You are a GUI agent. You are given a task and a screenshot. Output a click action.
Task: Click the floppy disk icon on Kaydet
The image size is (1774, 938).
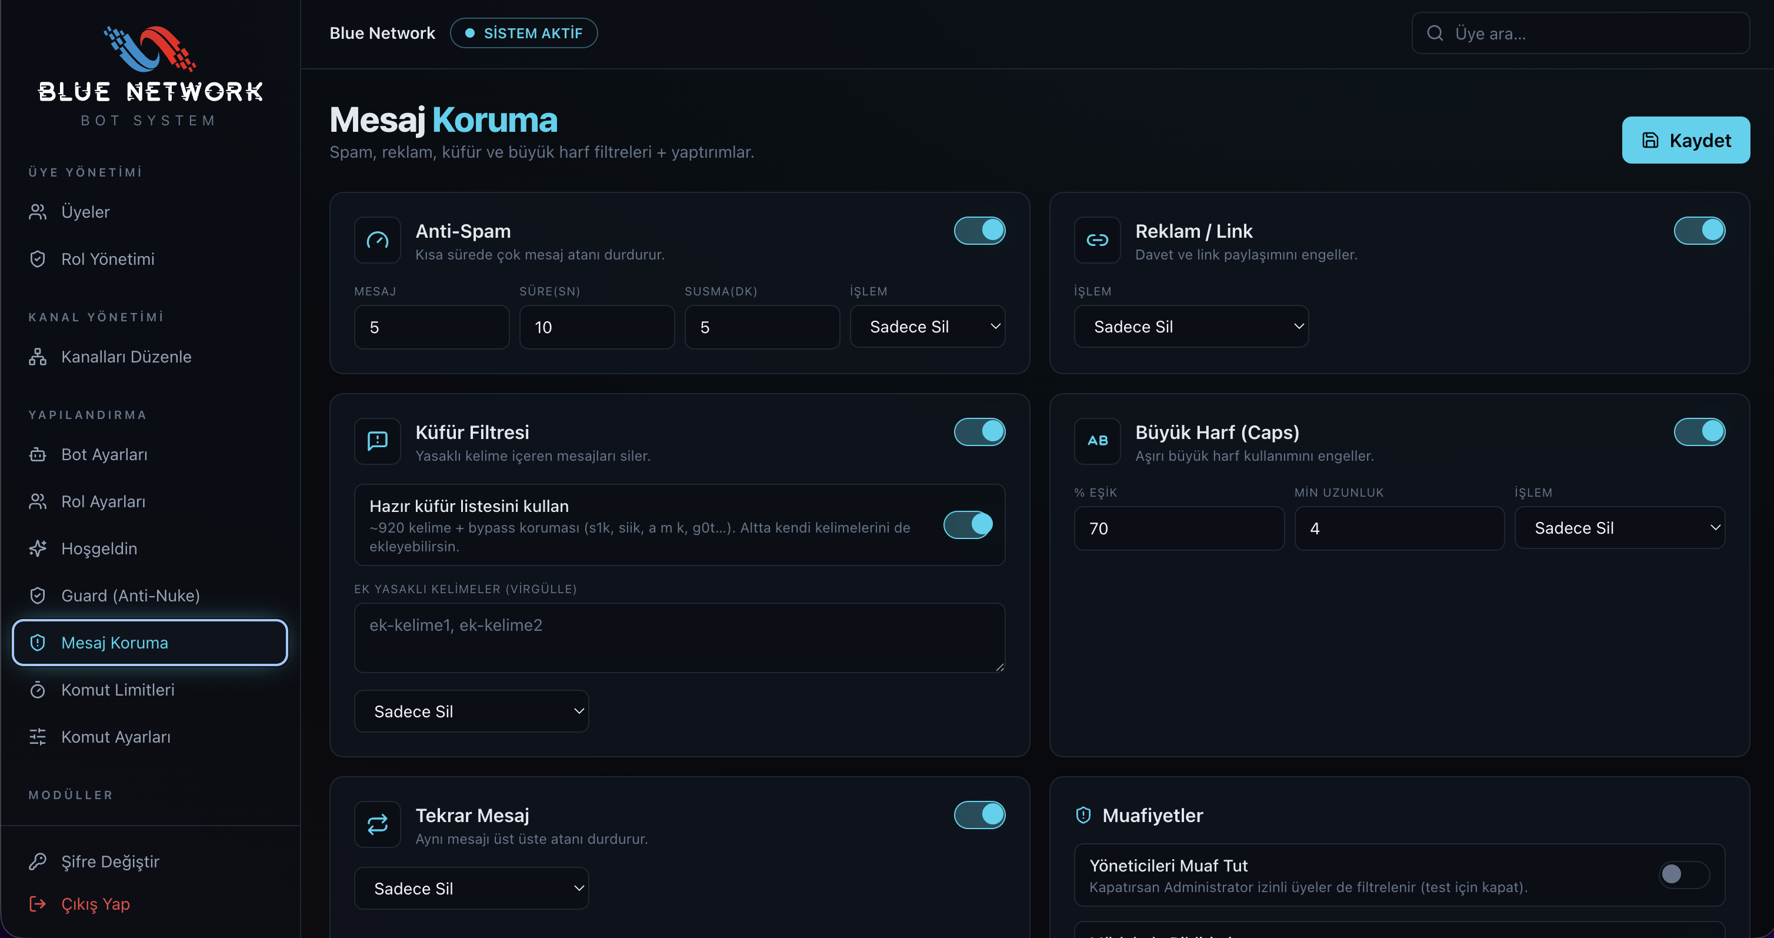1650,140
